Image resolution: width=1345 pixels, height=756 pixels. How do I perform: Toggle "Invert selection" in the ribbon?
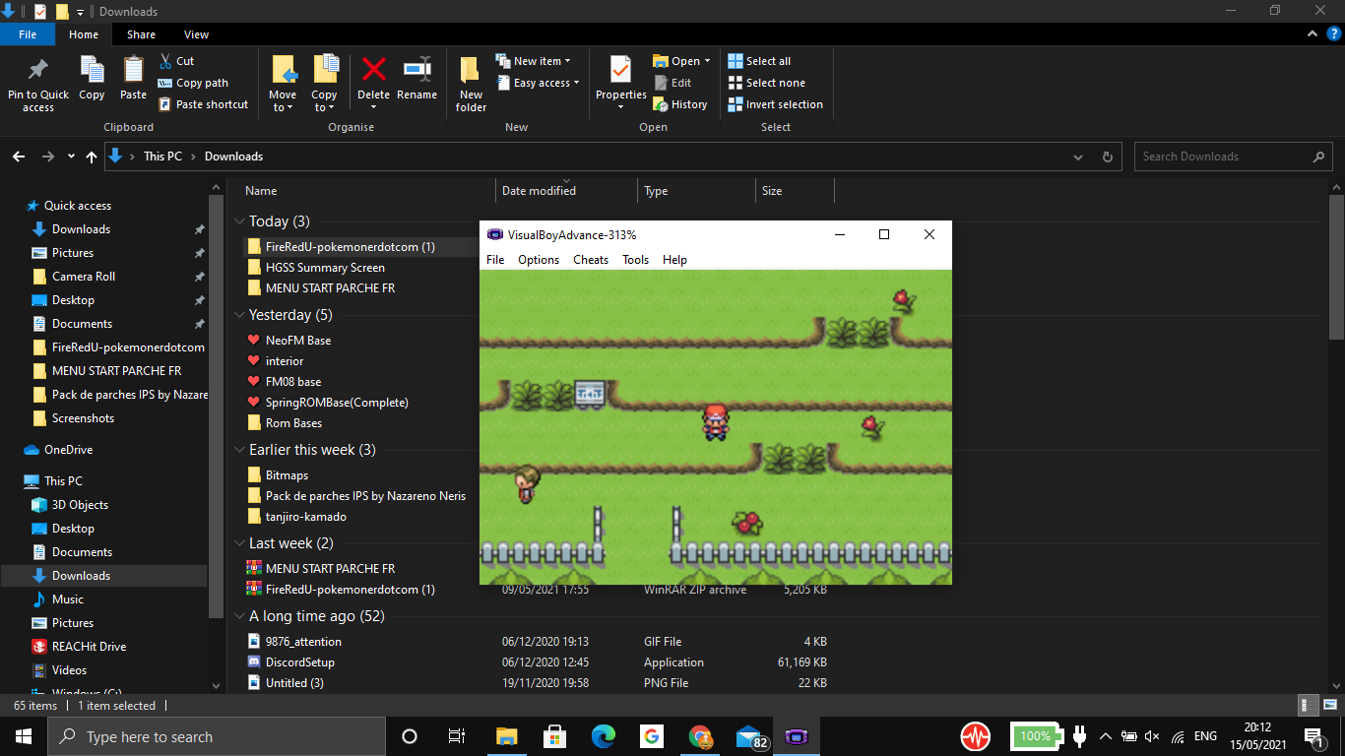click(776, 104)
